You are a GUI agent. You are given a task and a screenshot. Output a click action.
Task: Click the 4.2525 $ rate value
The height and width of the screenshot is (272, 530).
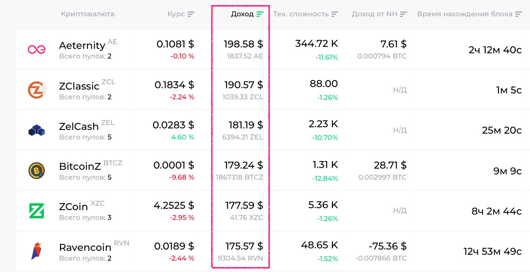coord(174,205)
